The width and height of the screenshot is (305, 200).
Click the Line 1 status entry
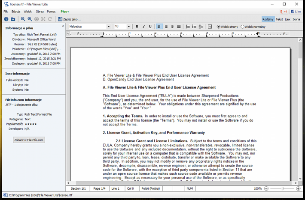pyautogui.click(x=116, y=188)
